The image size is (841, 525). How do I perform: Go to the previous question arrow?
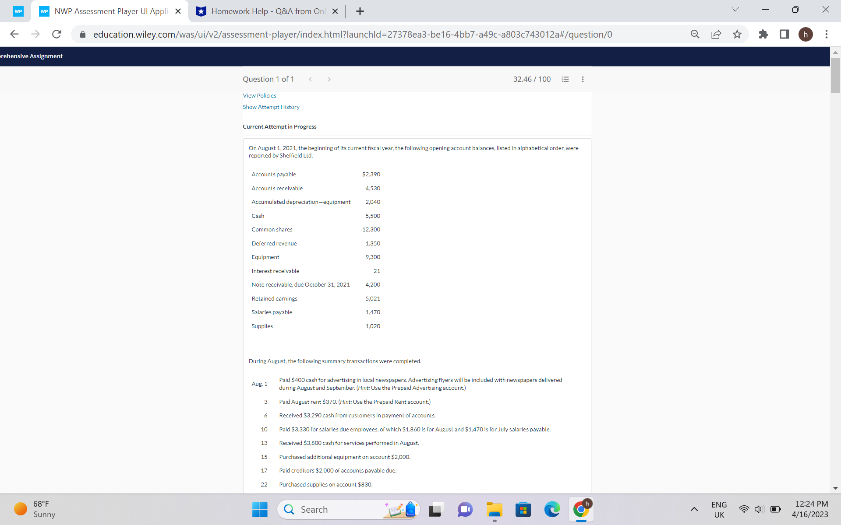pyautogui.click(x=310, y=79)
